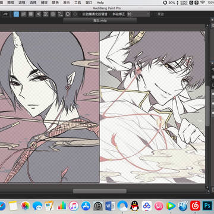Open Baidu Netdisk from the Dock
The width and height of the screenshot is (214, 214).
[147, 206]
